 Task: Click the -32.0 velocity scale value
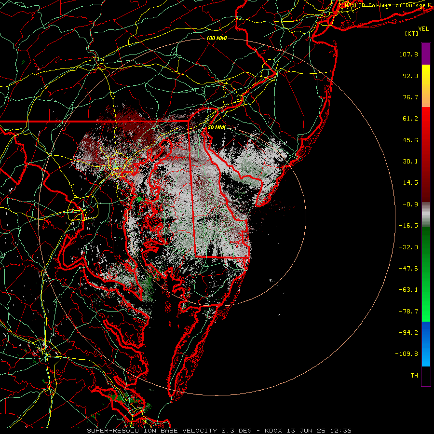408,247
